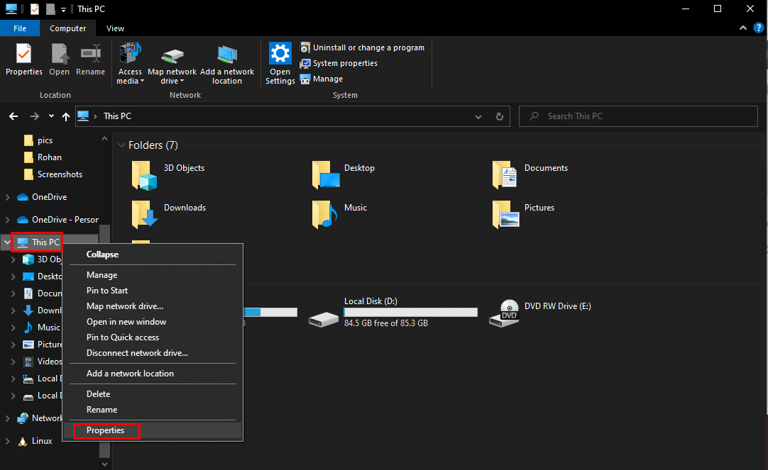Expand the OneDrive - Personal tree node
768x470 pixels.
(7, 220)
